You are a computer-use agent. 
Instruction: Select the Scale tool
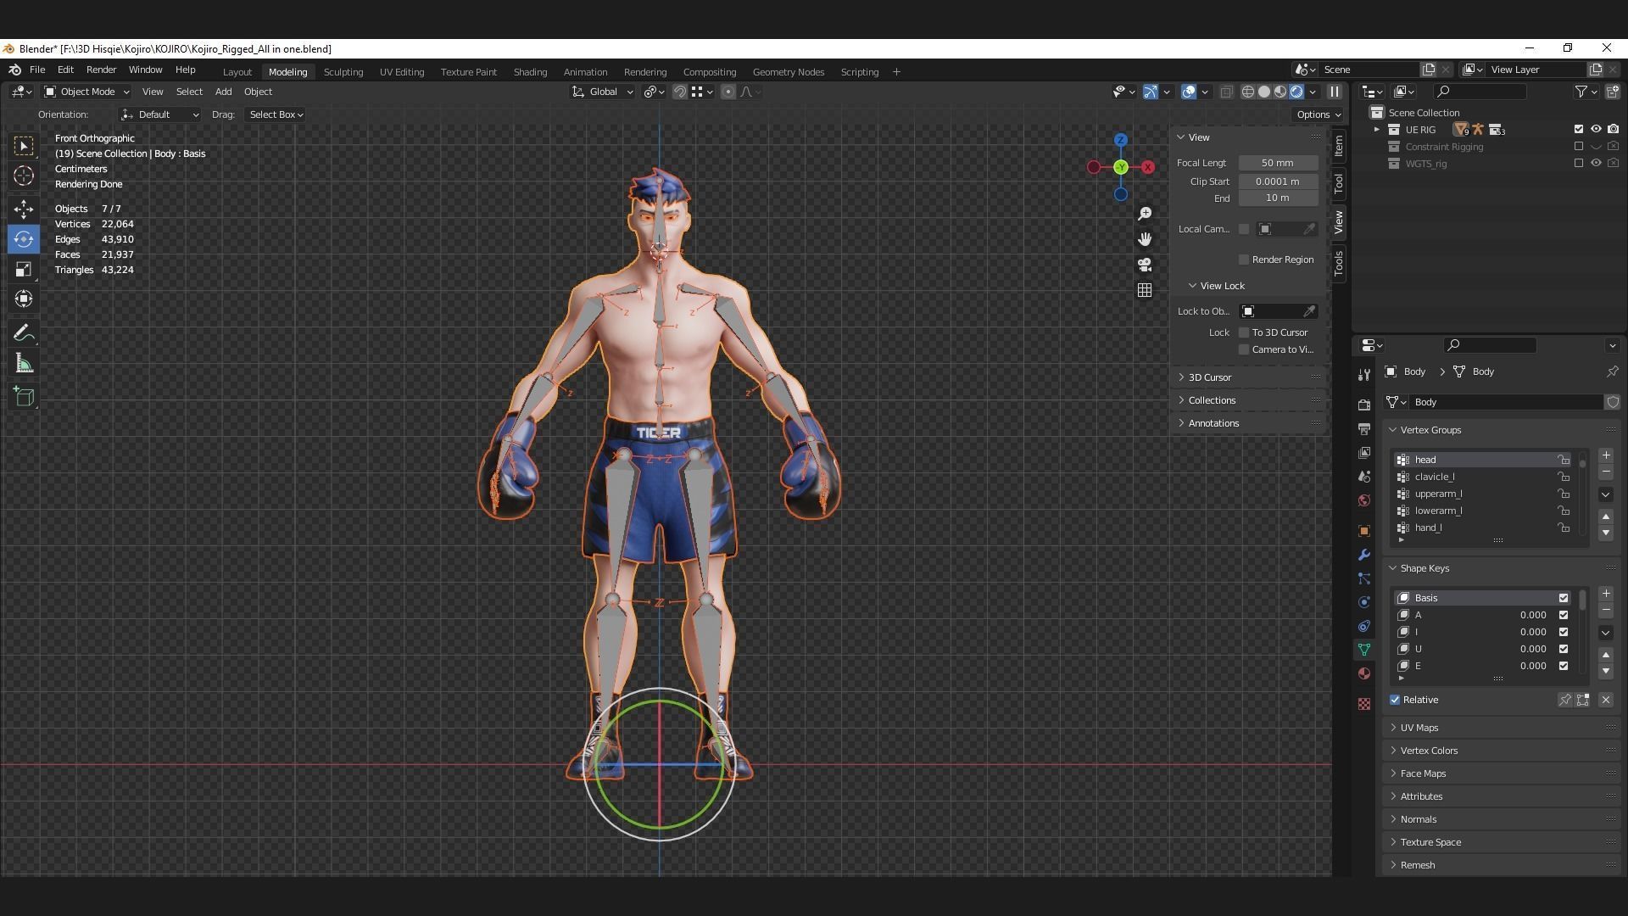tap(24, 270)
